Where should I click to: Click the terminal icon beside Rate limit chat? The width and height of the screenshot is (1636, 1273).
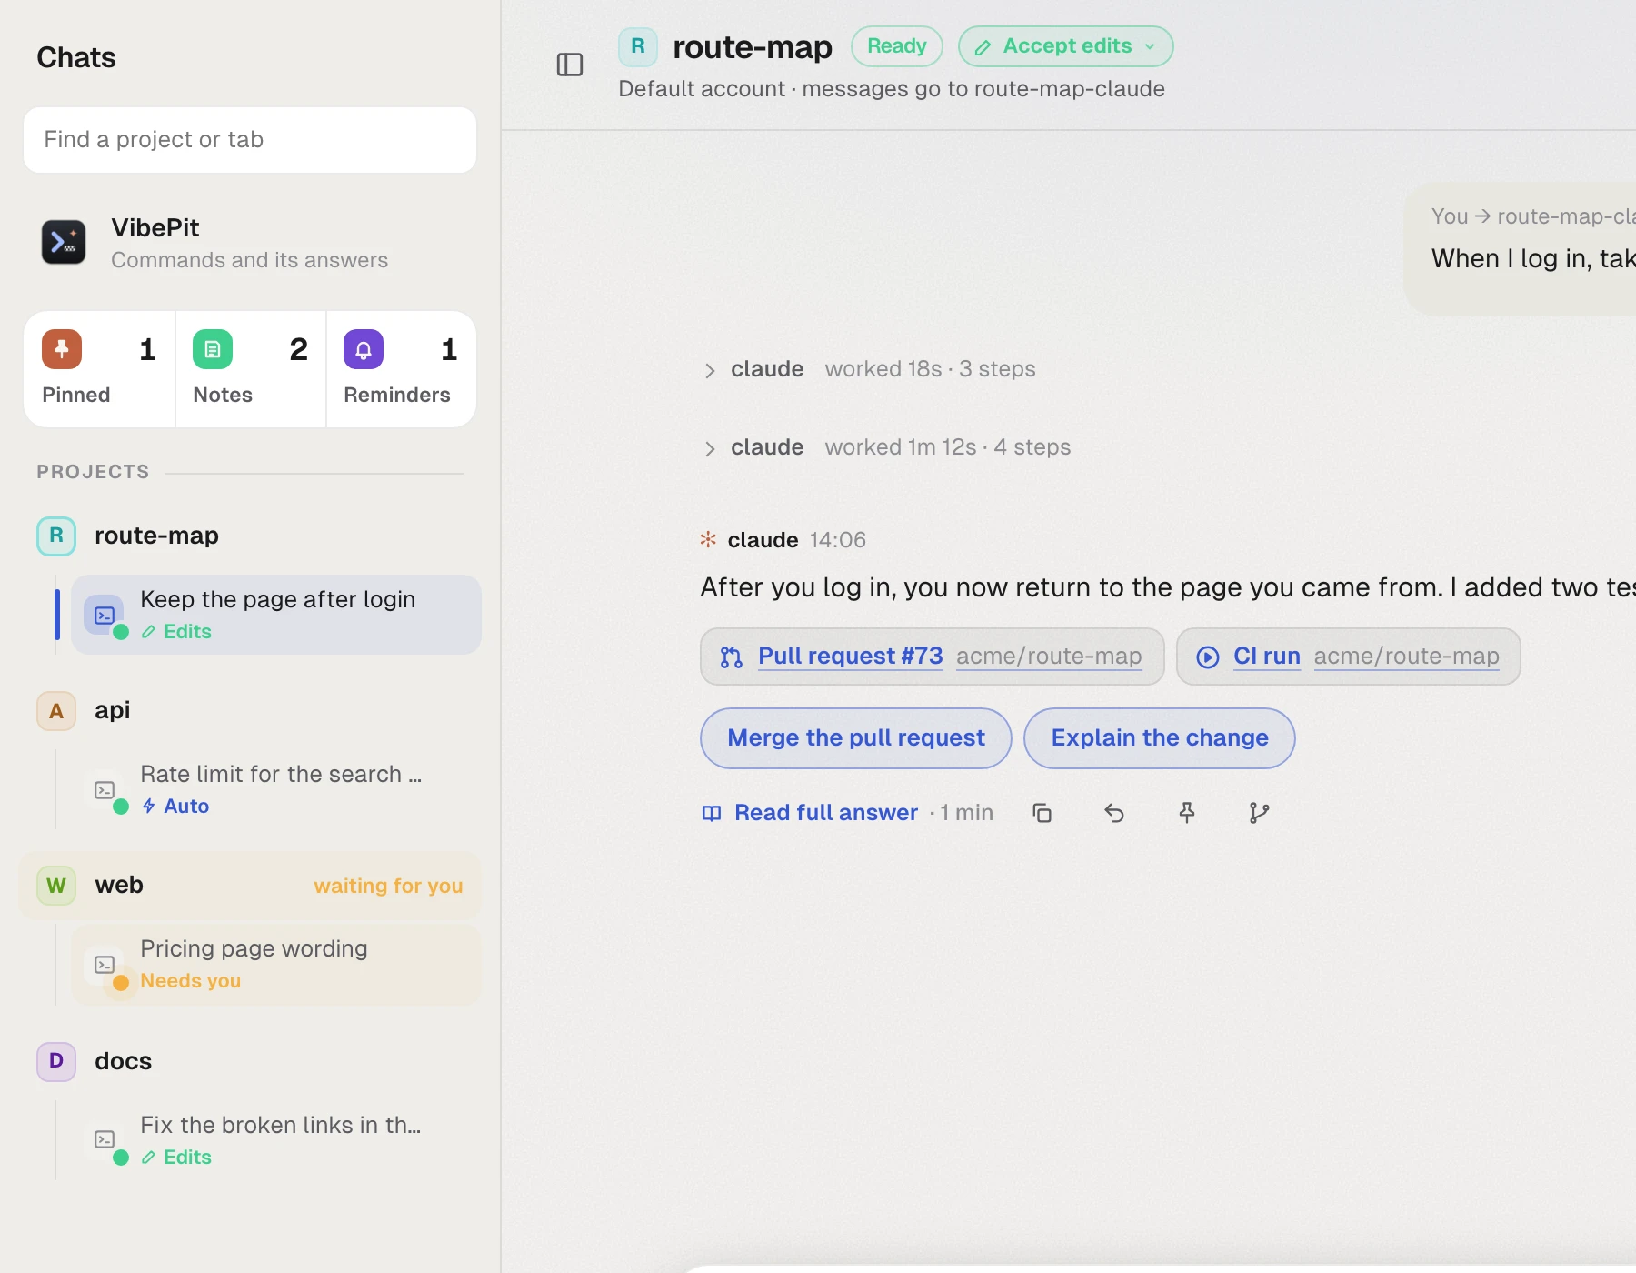(x=105, y=790)
